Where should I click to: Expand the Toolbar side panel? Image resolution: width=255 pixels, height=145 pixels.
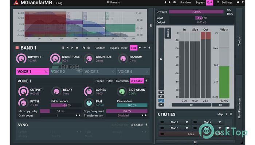click(239, 41)
